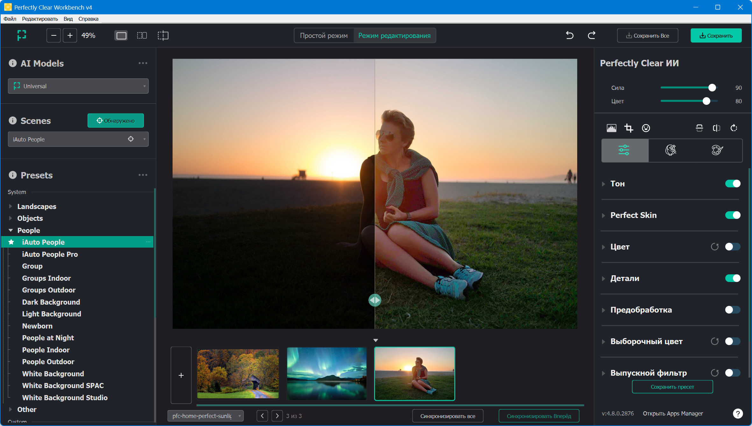Open the histogram icon

pos(611,128)
